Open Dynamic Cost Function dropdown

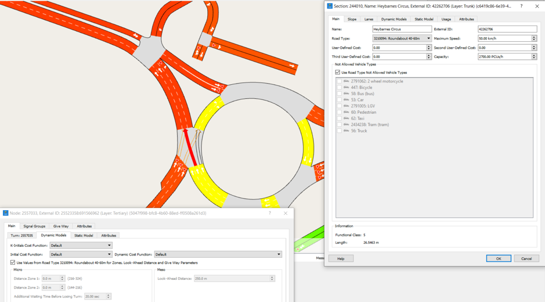click(218, 254)
